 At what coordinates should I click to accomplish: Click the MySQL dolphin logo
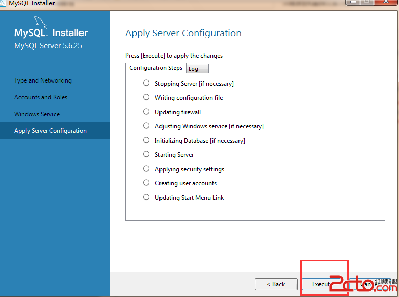[x=40, y=22]
